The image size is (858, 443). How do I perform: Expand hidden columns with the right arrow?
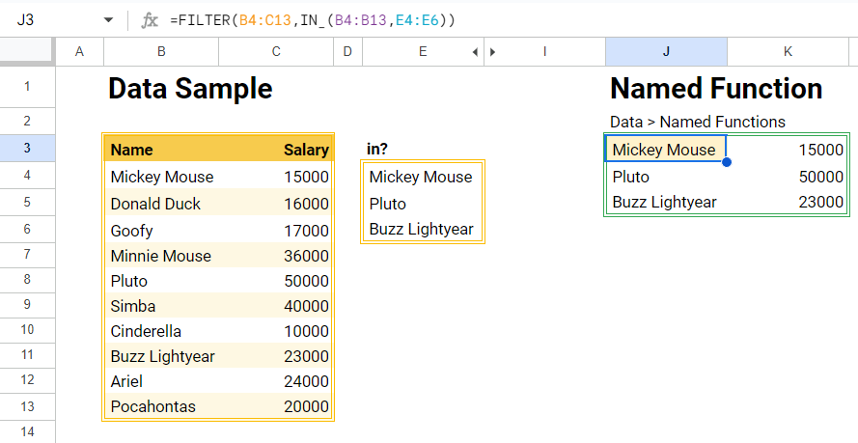492,52
